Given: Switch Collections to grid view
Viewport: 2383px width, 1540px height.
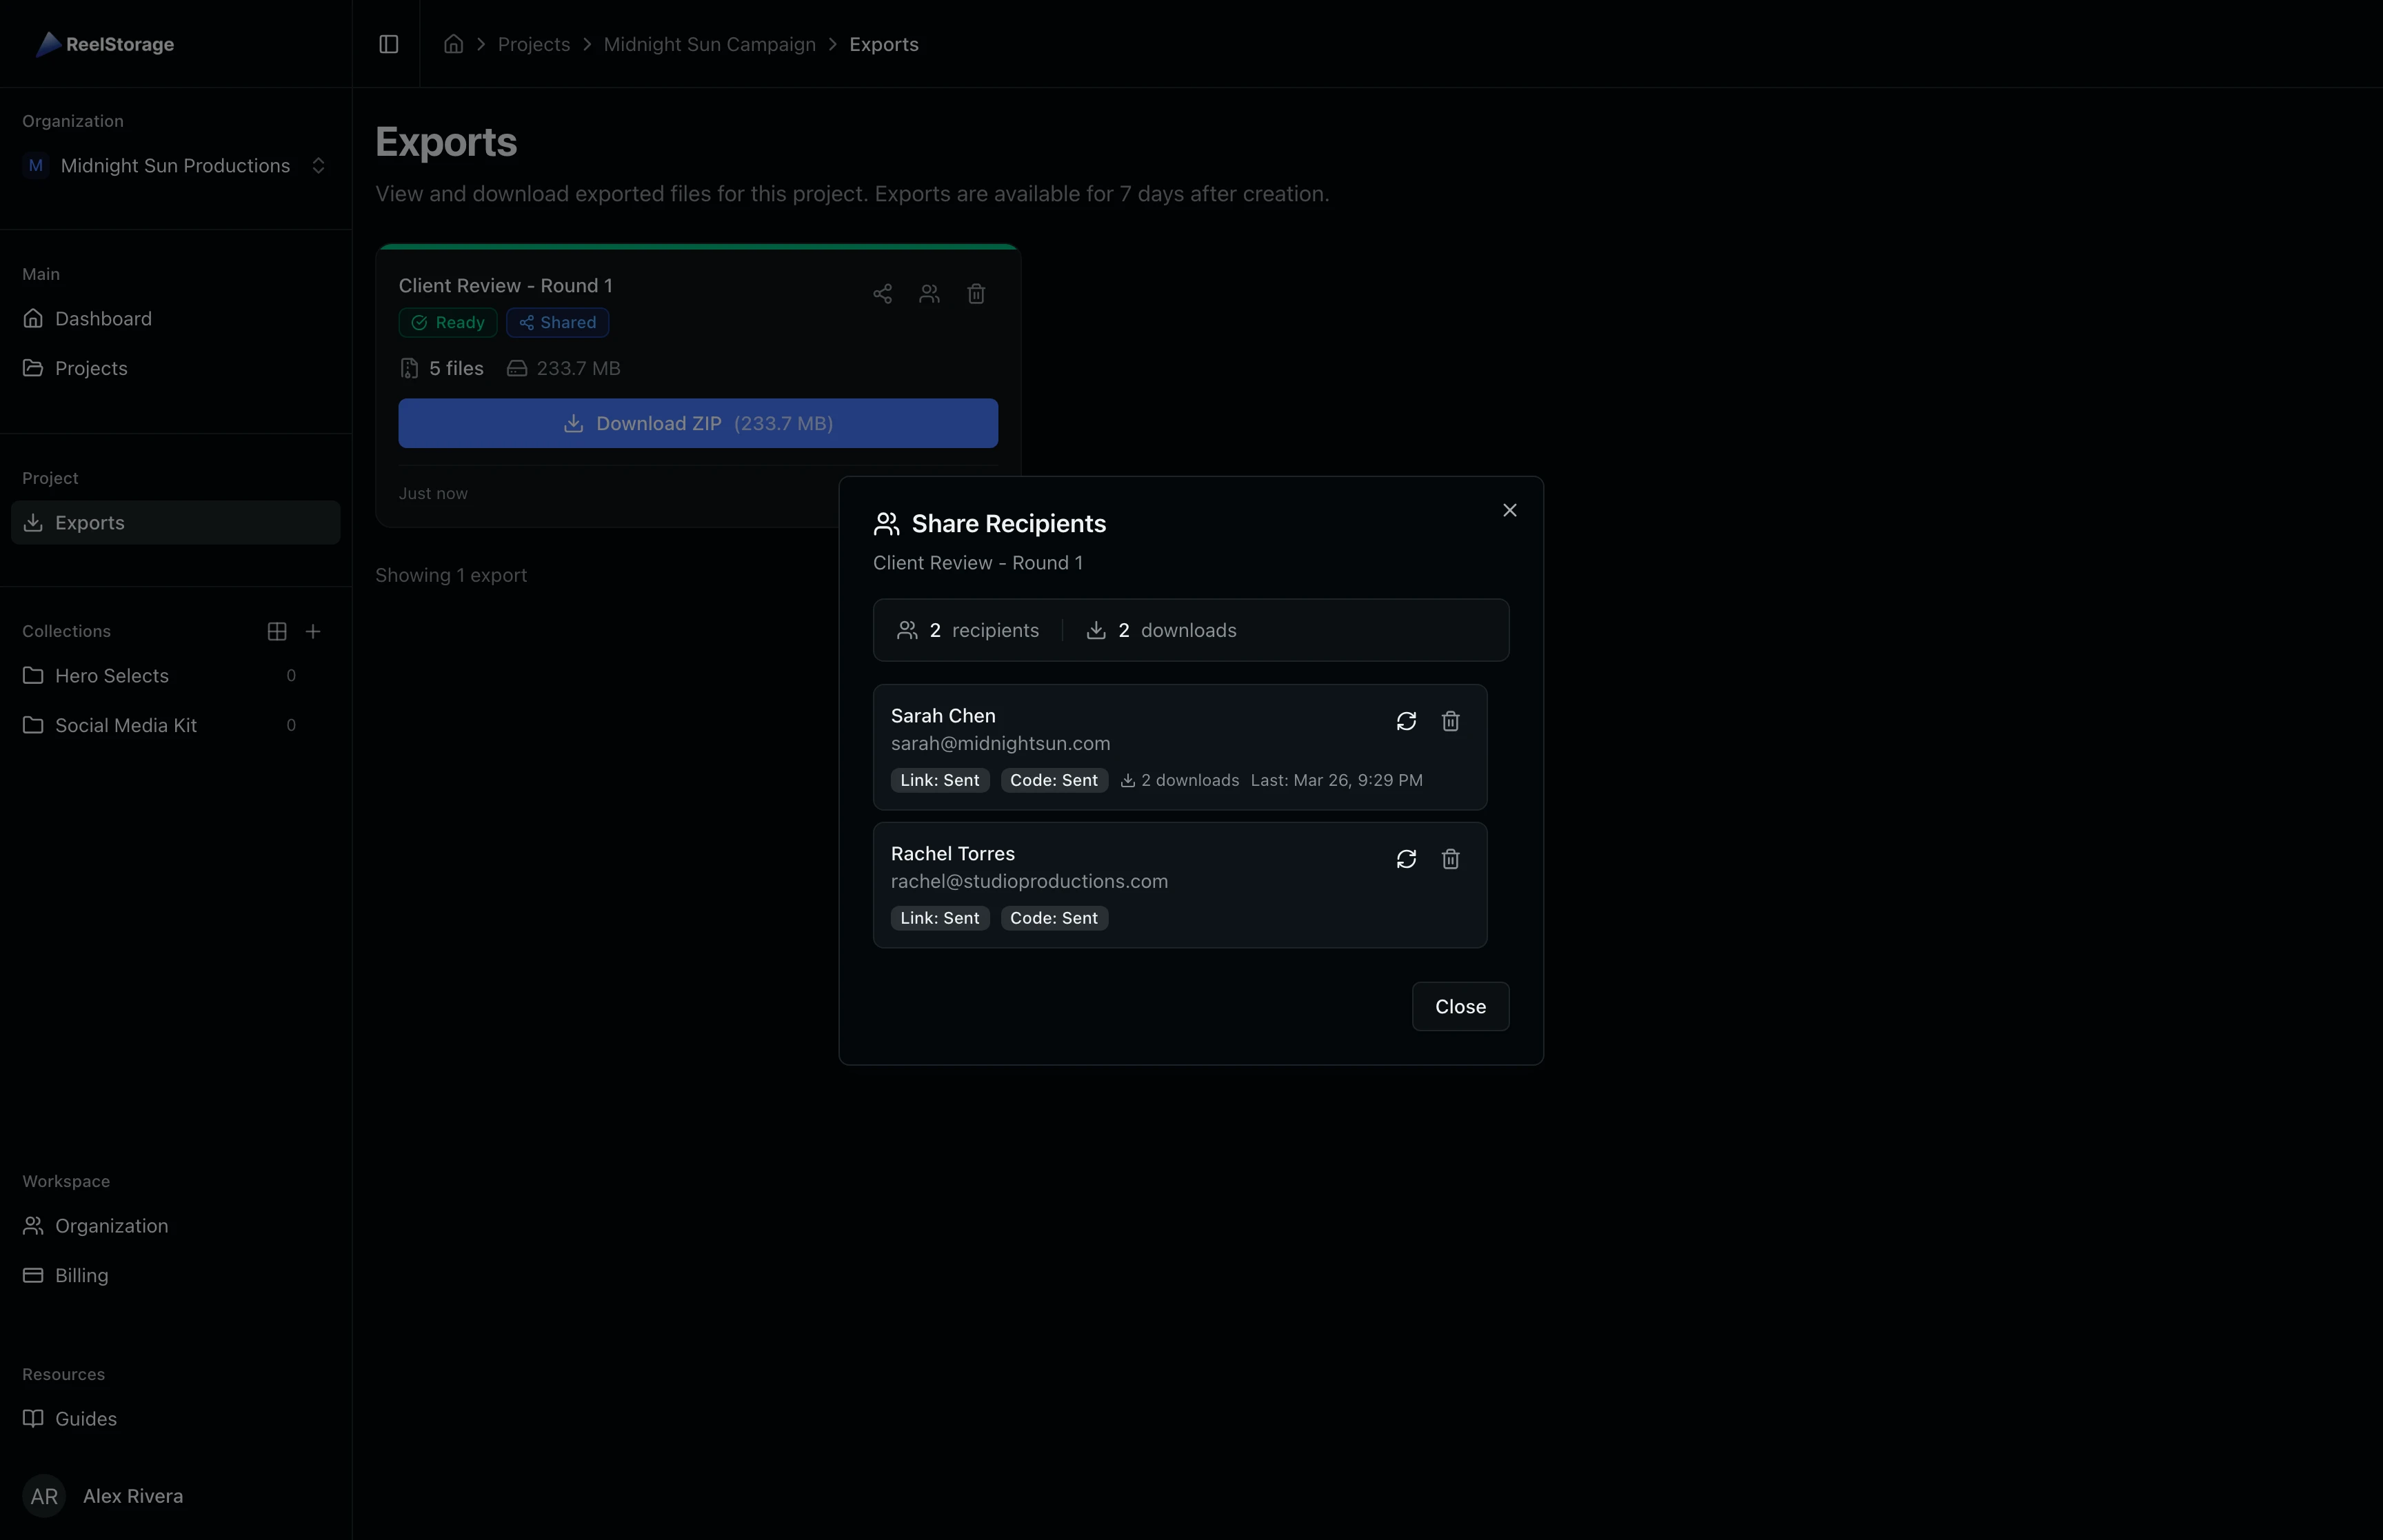Looking at the screenshot, I should (x=276, y=630).
